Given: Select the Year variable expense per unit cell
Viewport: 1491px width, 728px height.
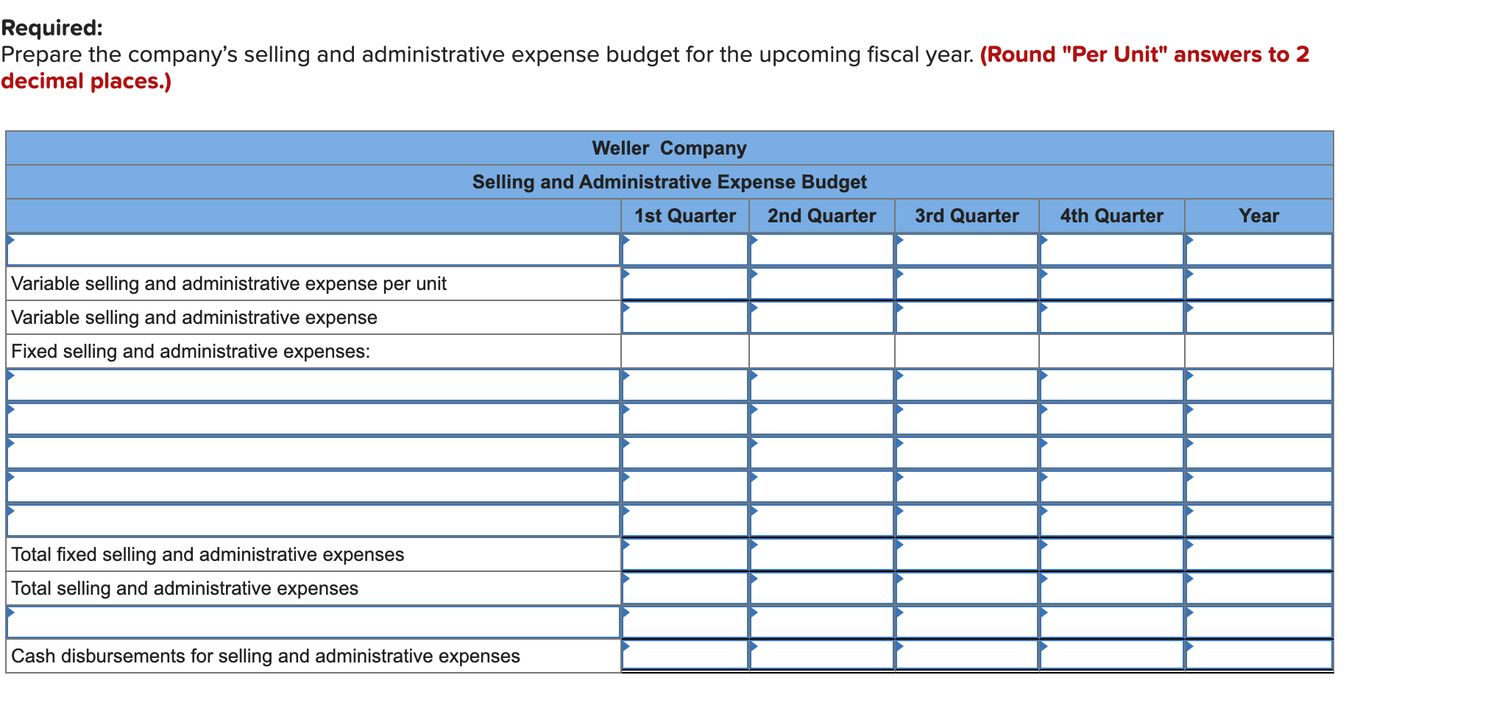Looking at the screenshot, I should coord(1259,283).
